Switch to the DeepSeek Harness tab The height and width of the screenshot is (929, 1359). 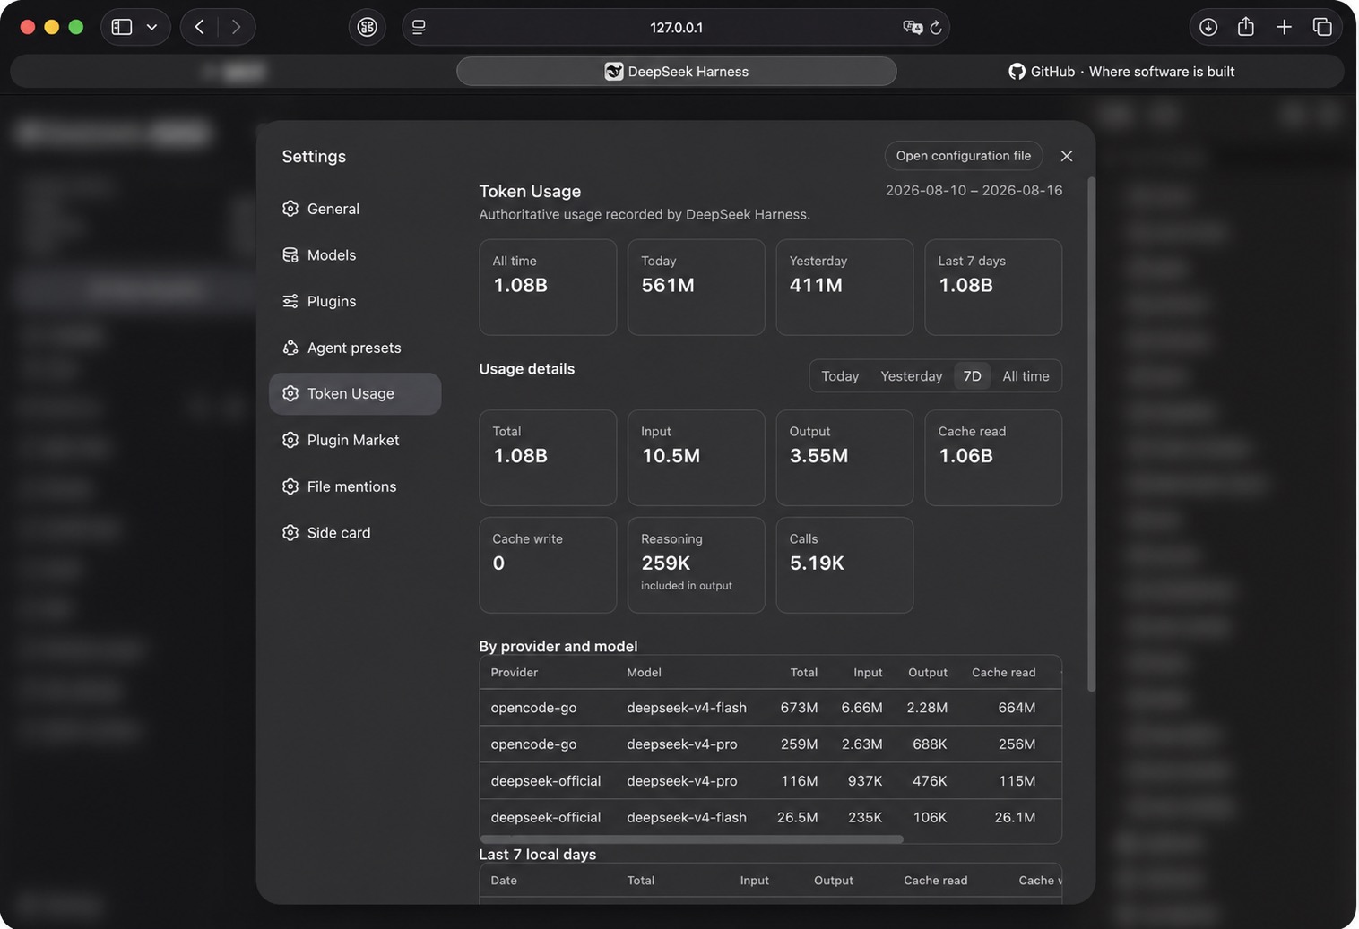click(677, 72)
